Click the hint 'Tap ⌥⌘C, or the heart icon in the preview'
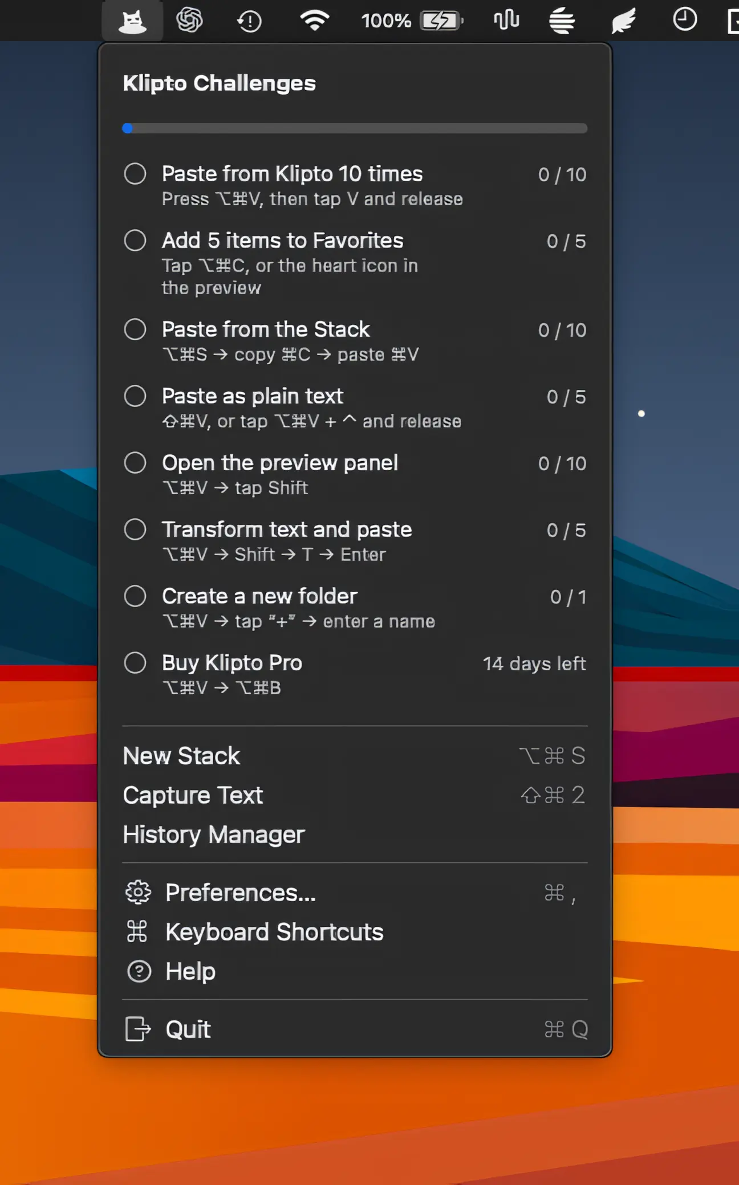This screenshot has width=739, height=1185. pyautogui.click(x=290, y=276)
